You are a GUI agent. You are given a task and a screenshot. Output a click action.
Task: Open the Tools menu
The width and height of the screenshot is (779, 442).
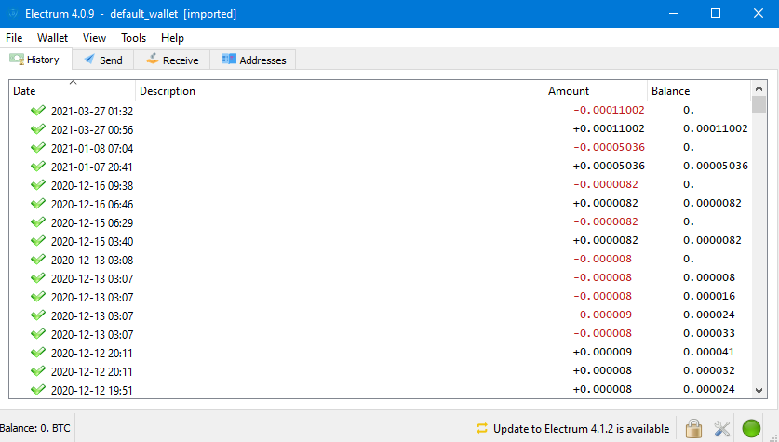click(133, 38)
